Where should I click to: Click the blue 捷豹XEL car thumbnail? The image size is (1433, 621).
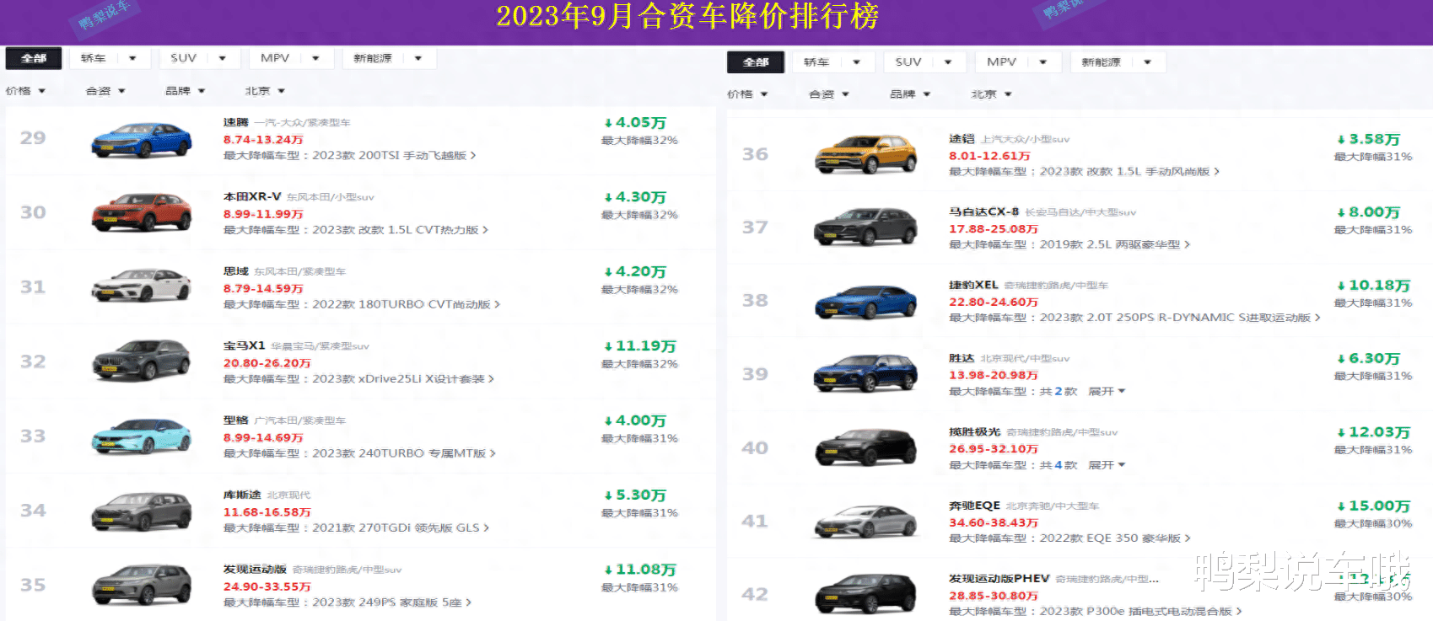865,301
